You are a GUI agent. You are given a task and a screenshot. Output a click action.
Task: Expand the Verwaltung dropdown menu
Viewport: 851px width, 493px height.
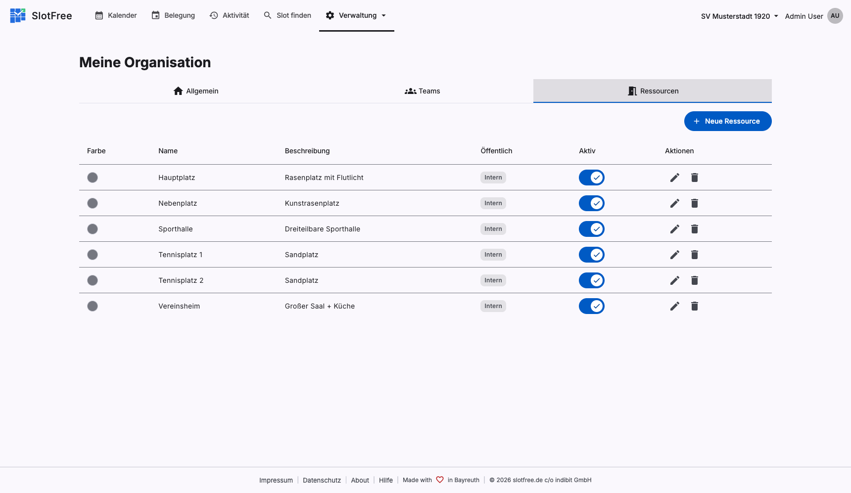click(385, 15)
